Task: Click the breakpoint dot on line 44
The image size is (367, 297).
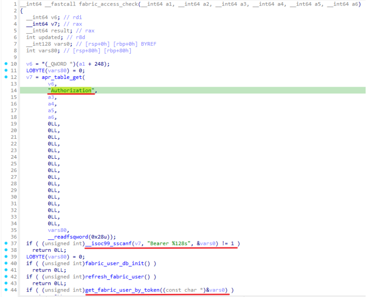Action: [x=6, y=290]
